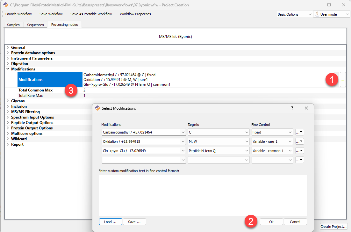Collapse the Modifications section

coord(8,69)
